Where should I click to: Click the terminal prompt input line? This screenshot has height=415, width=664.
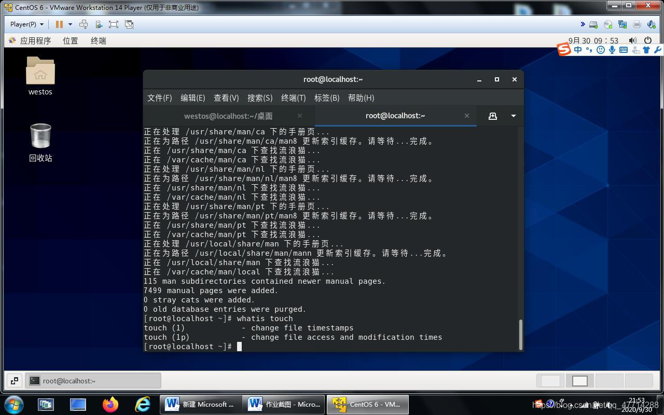(x=192, y=347)
